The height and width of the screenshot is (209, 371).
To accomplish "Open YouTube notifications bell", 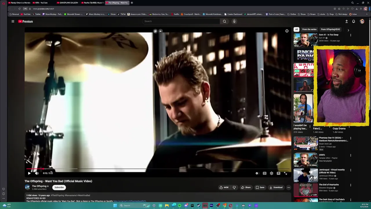I will (354, 21).
